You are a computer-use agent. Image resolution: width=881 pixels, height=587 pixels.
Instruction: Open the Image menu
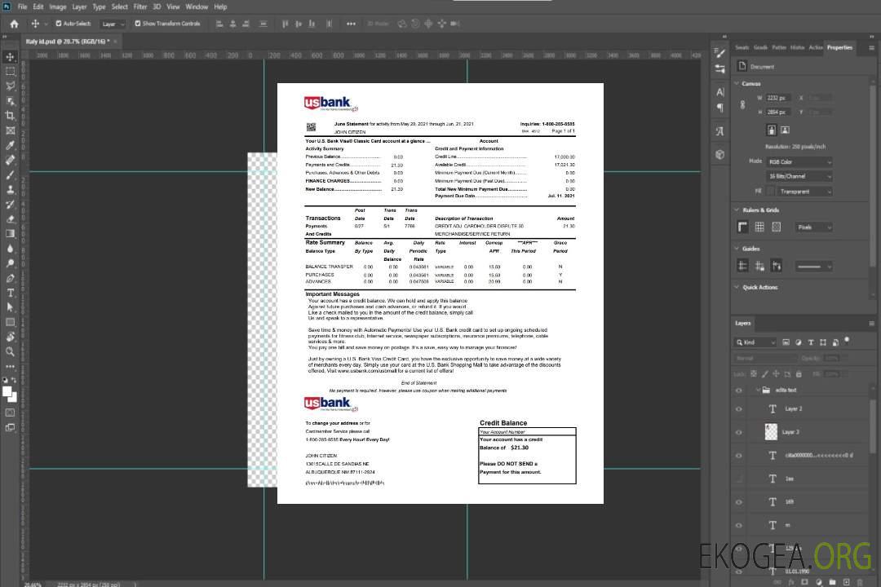pos(58,7)
